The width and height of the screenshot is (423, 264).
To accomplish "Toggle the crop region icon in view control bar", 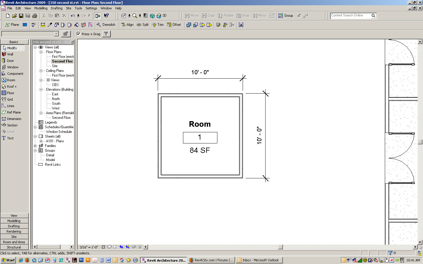I will coord(121,247).
